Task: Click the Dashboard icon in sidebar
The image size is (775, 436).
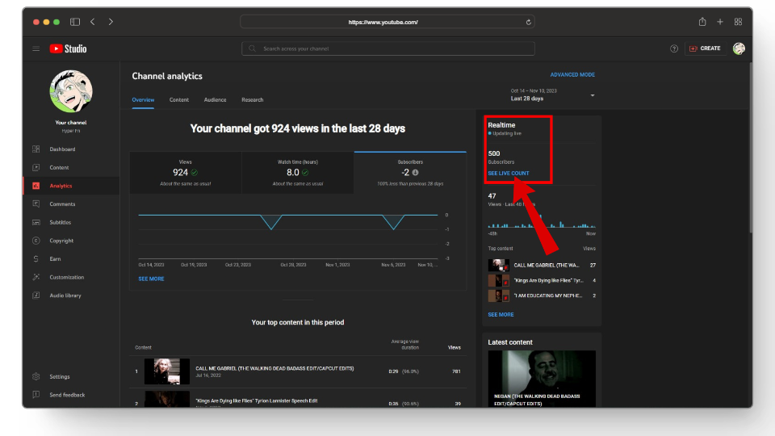Action: (36, 149)
